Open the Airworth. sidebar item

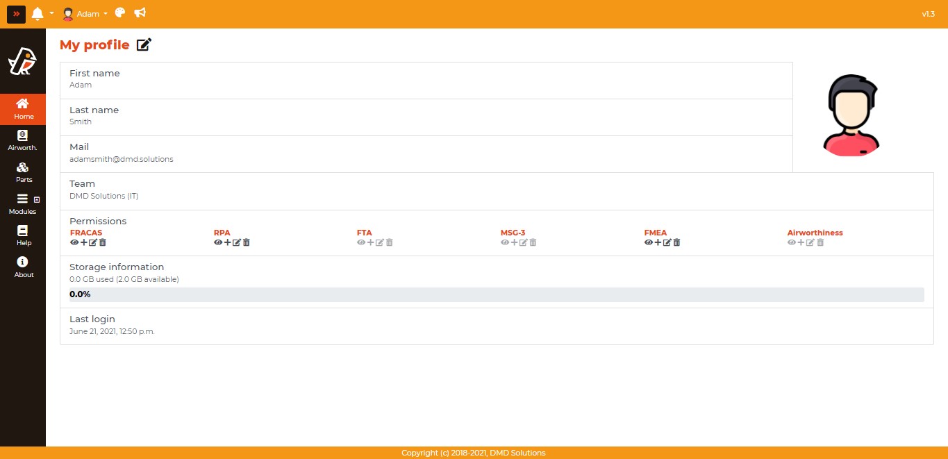coord(23,140)
